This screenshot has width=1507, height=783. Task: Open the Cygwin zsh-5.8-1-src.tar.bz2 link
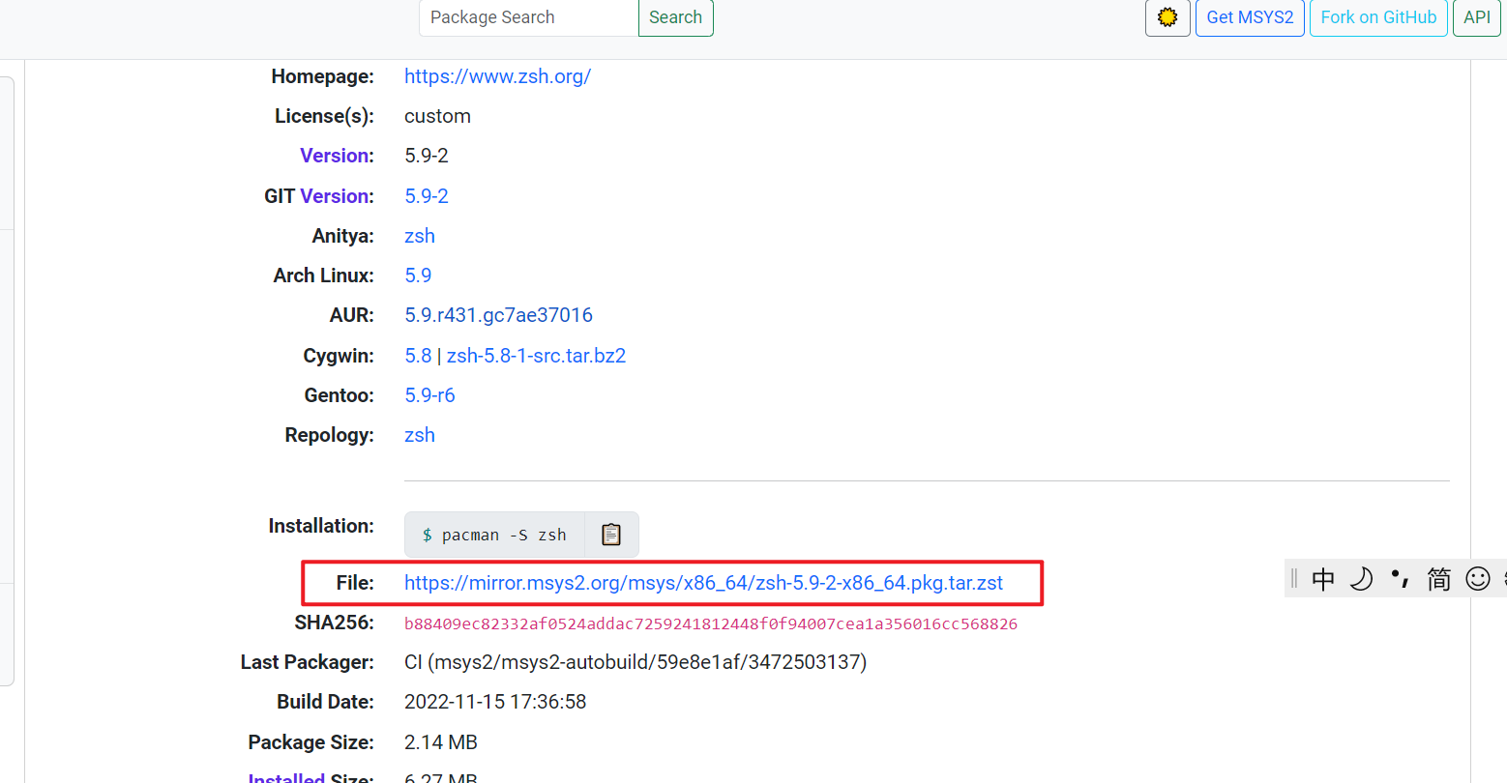536,356
